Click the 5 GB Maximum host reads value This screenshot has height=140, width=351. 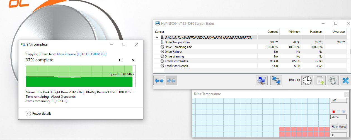319,66
